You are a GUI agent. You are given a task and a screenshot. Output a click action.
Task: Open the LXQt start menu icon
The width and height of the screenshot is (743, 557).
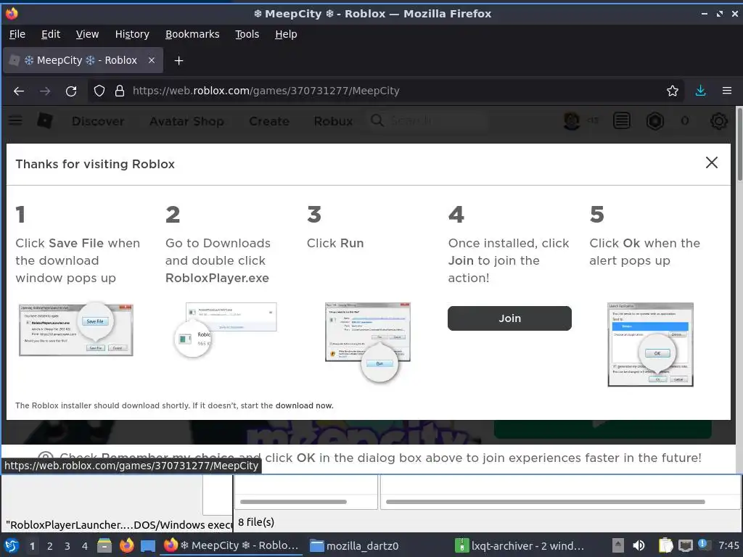tap(12, 545)
